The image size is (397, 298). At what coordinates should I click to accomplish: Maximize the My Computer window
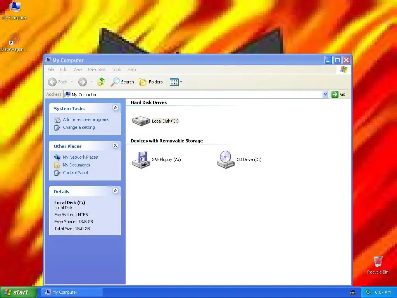click(x=337, y=60)
